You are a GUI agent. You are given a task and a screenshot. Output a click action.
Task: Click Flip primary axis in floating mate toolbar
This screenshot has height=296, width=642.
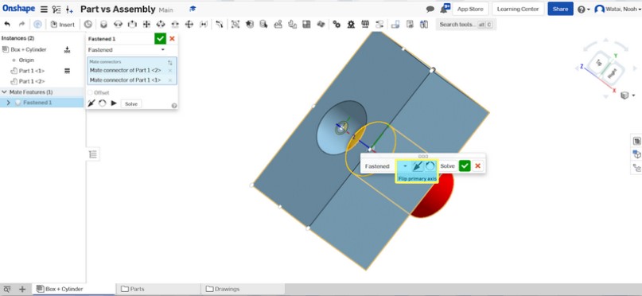tap(417, 166)
